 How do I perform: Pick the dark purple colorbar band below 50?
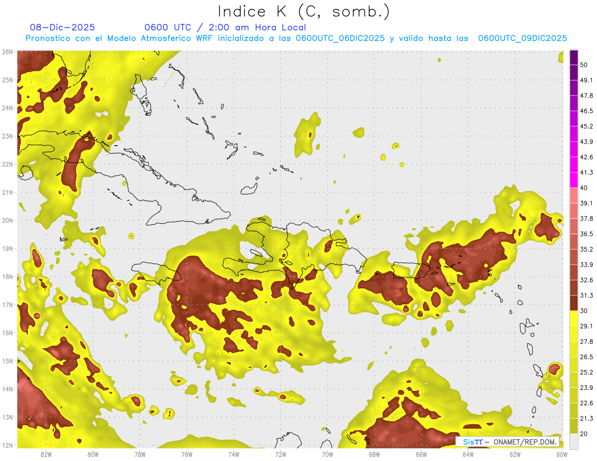click(574, 72)
